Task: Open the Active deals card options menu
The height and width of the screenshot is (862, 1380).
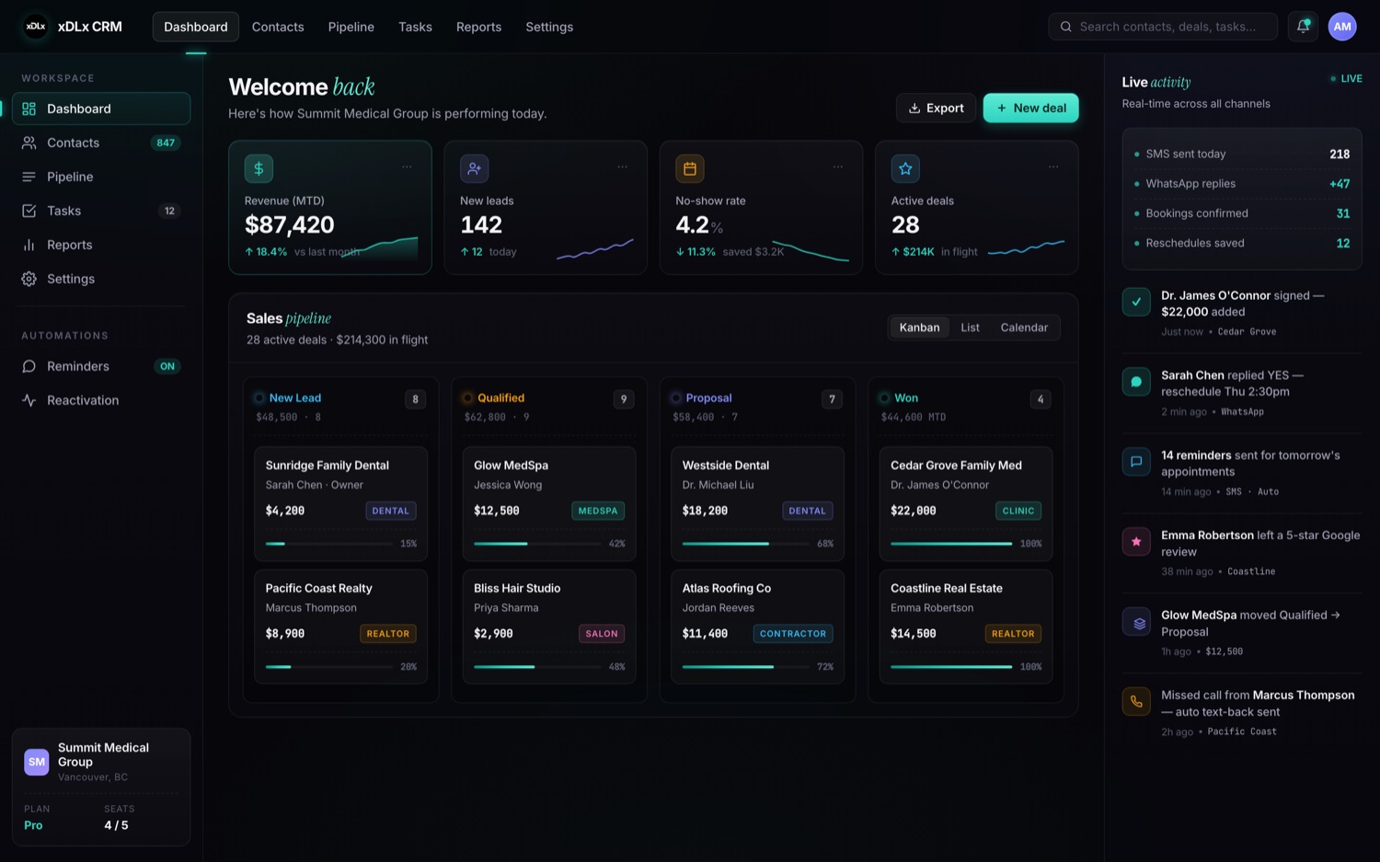Action: 1053,167
